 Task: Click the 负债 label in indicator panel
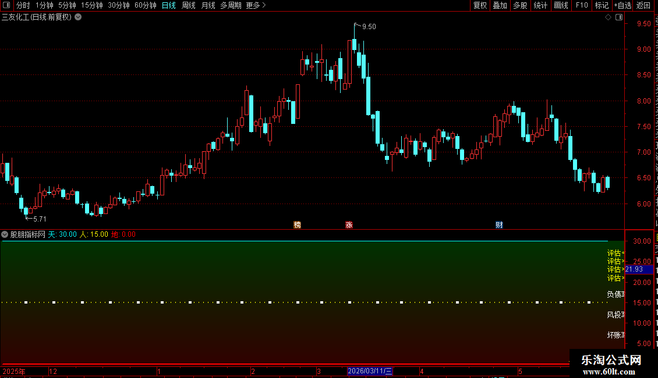(615, 294)
